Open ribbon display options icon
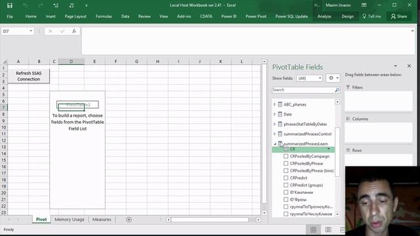420x236 pixels. coord(364,5)
